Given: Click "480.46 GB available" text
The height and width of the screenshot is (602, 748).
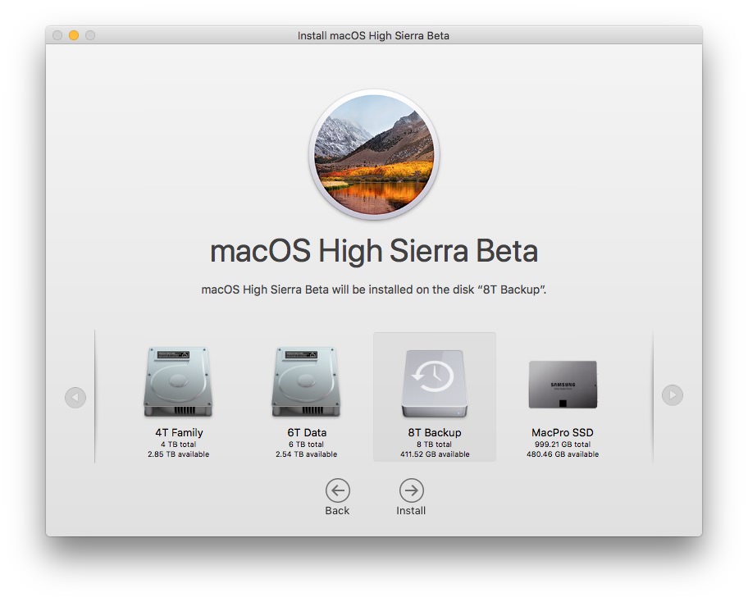Looking at the screenshot, I should pyautogui.click(x=563, y=454).
